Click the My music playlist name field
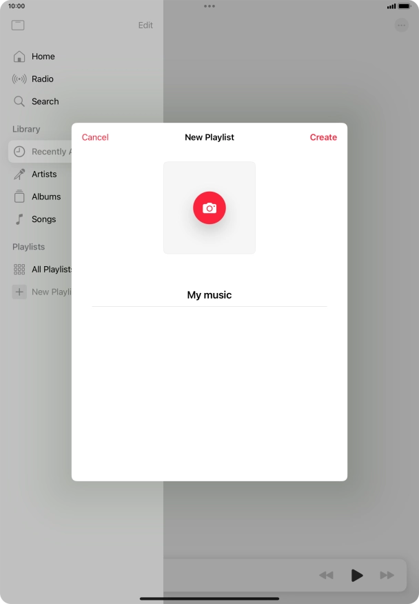This screenshot has width=419, height=604. (x=209, y=295)
